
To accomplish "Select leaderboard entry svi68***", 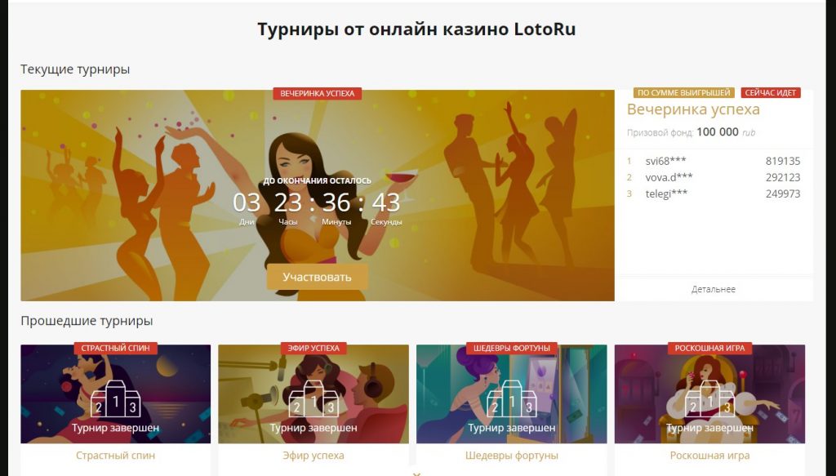I will coord(714,161).
